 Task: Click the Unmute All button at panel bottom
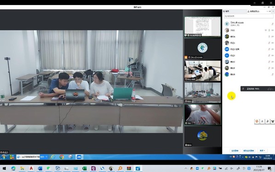click(249, 150)
